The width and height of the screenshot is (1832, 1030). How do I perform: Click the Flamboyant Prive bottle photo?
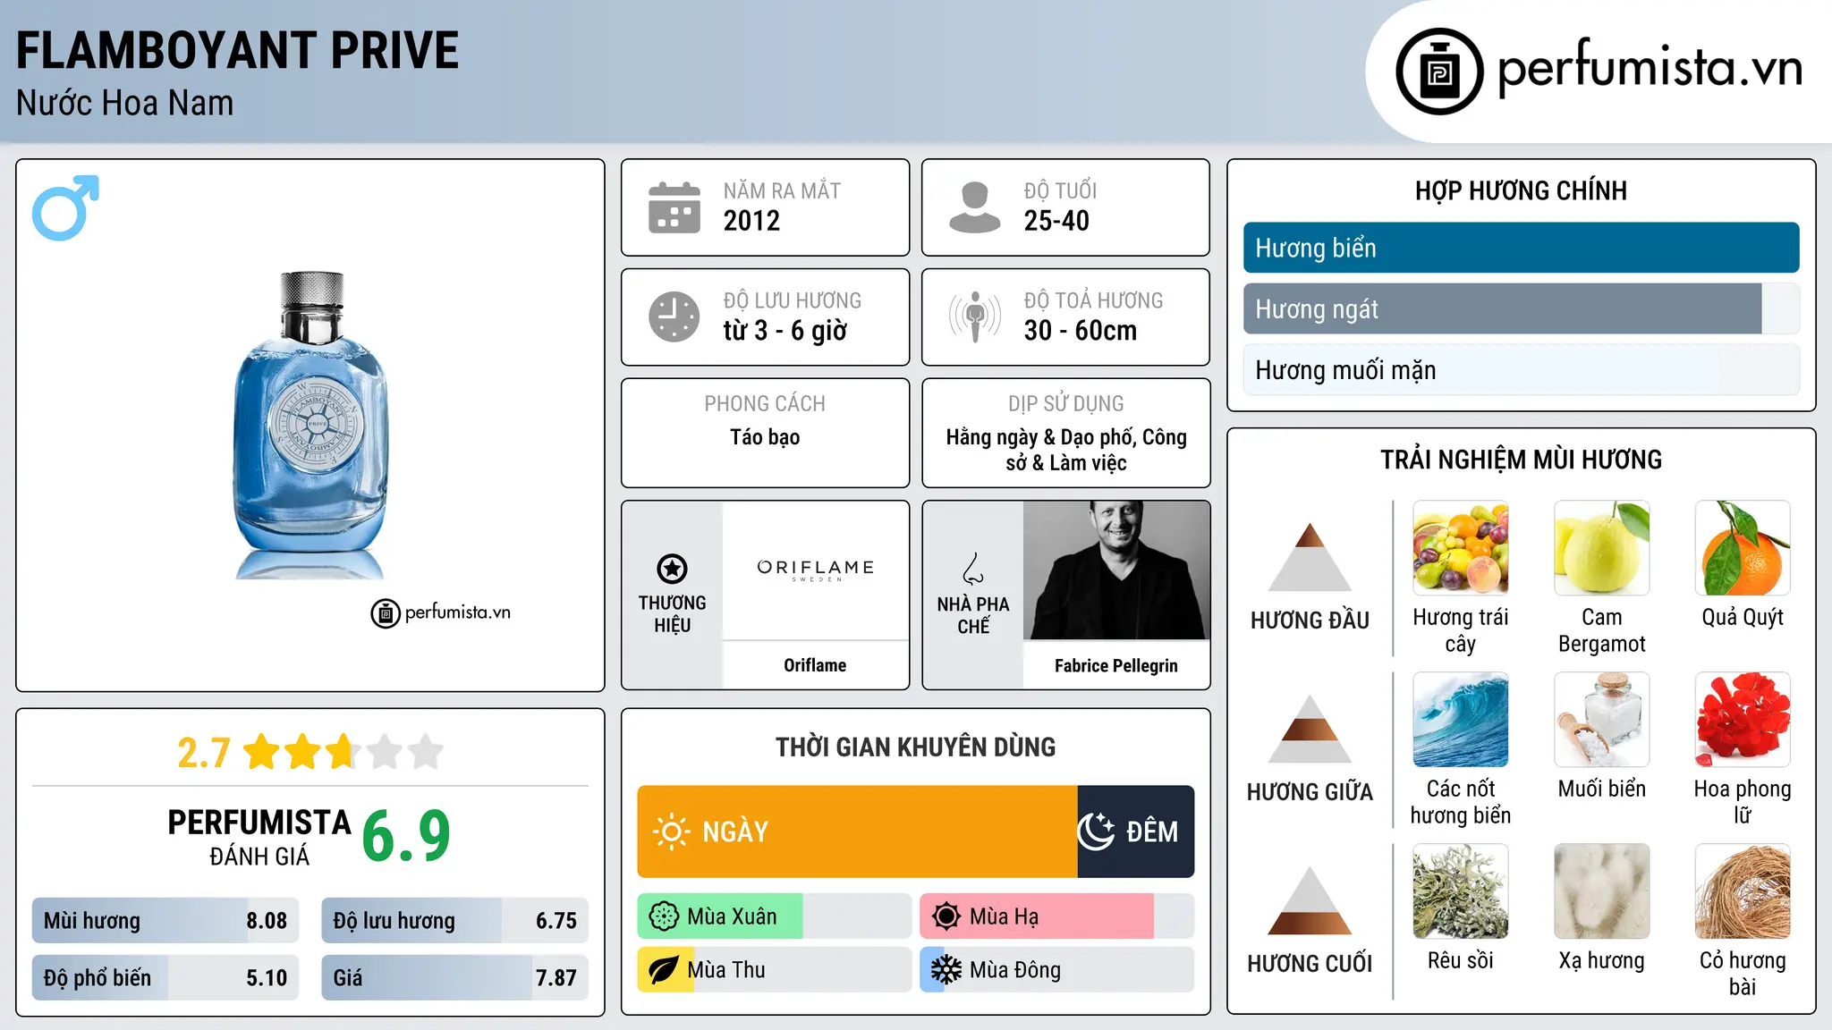311,425
